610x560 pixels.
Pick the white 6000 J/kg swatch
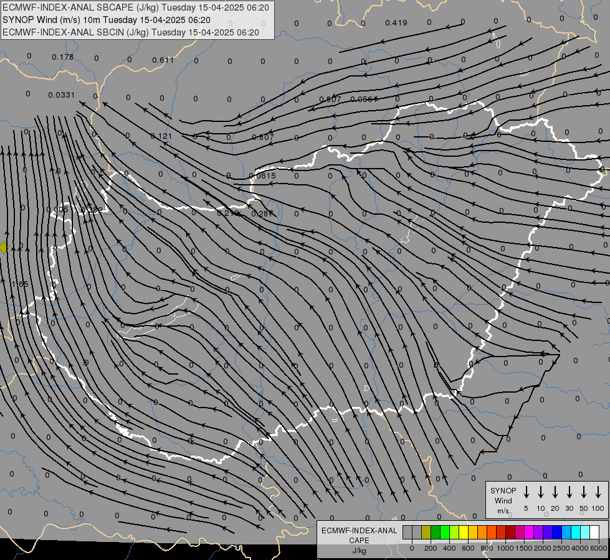click(x=594, y=532)
